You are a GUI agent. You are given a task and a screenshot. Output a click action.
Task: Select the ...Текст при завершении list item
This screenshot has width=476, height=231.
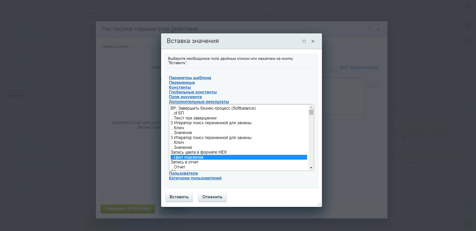pyautogui.click(x=193, y=118)
